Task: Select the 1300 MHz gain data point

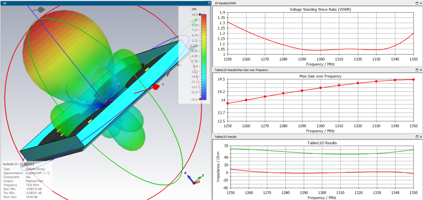Action: click(x=321, y=88)
